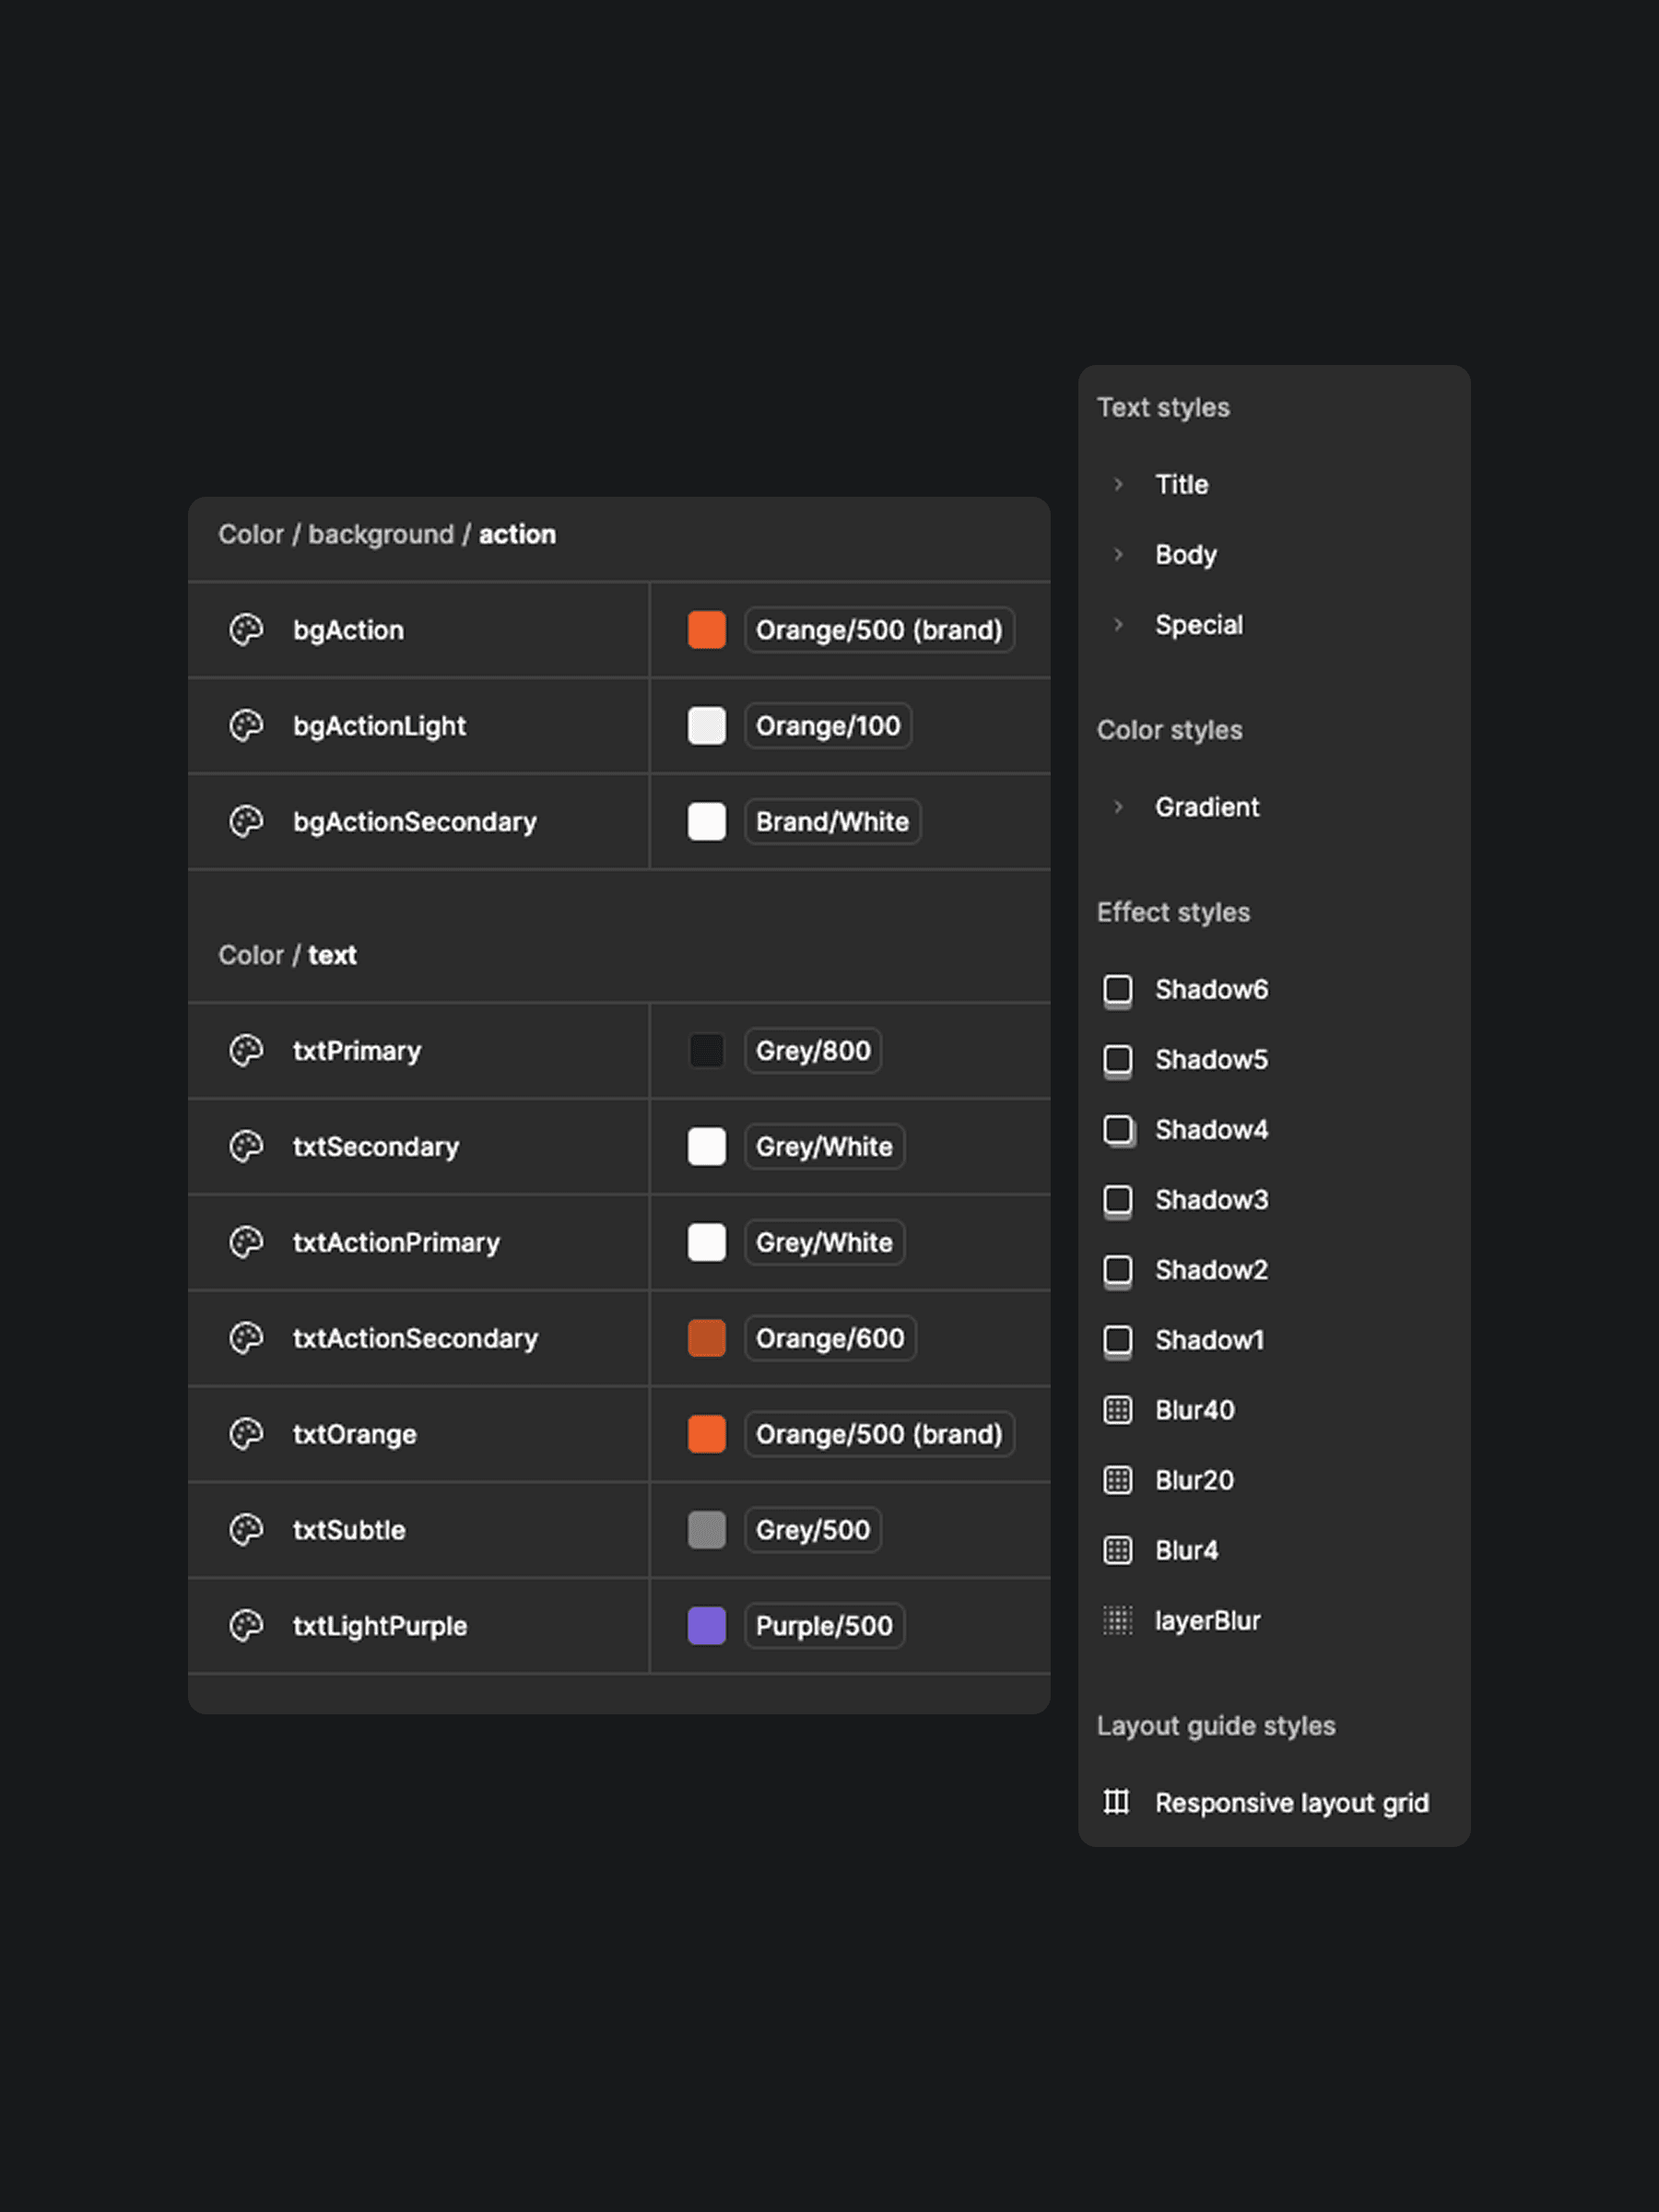Click the Shadow4 effect style icon
Screen dimensions: 1659x2212
1118,1130
